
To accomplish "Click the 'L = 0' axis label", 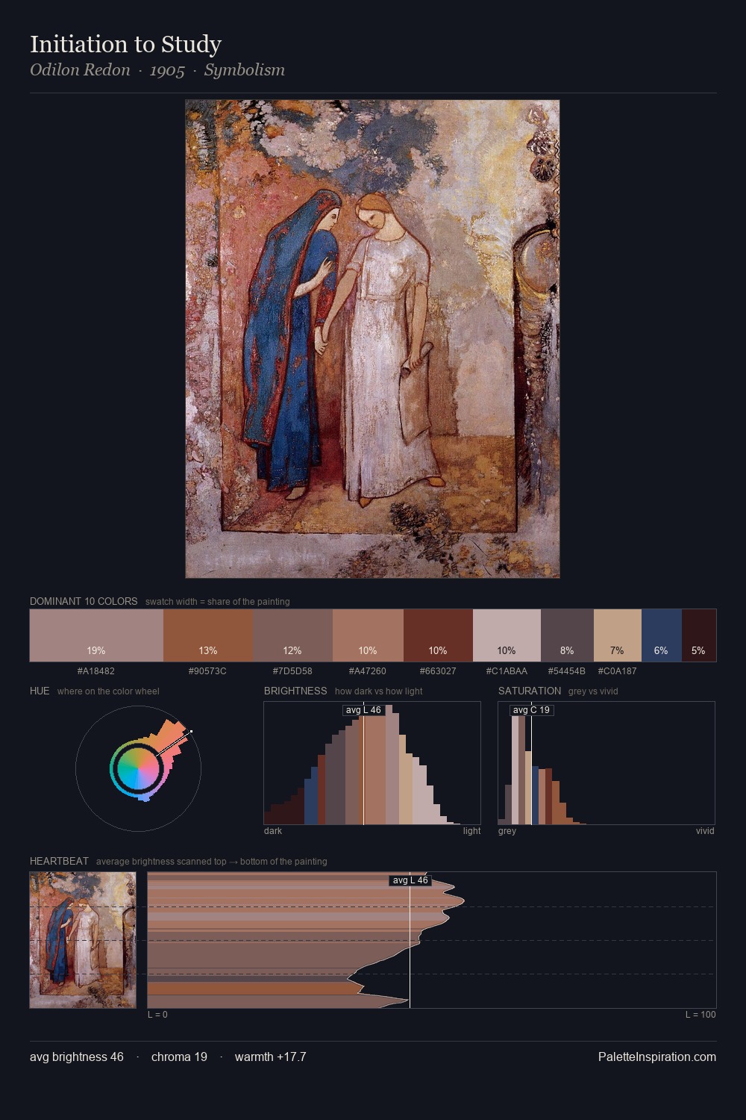I will click(x=157, y=1015).
